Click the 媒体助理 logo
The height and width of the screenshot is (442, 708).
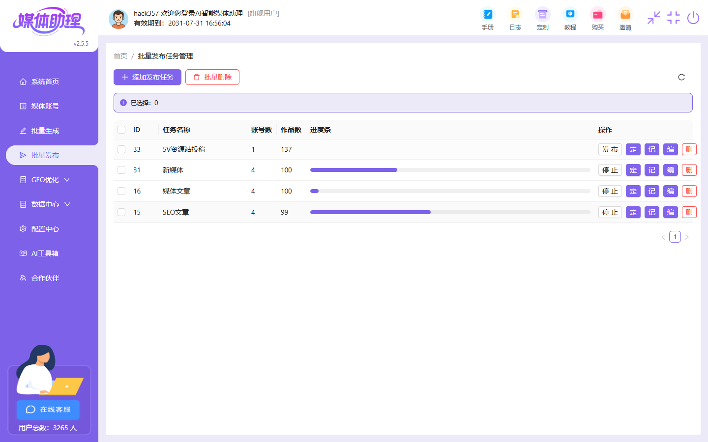click(x=49, y=21)
